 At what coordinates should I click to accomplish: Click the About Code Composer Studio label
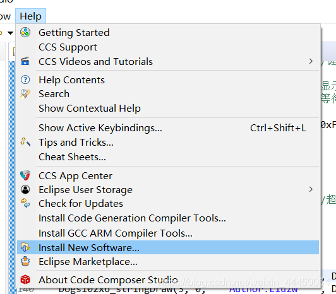(108, 279)
